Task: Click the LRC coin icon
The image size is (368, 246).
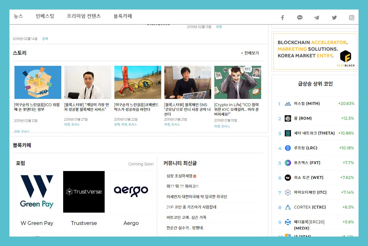Action: [288, 148]
